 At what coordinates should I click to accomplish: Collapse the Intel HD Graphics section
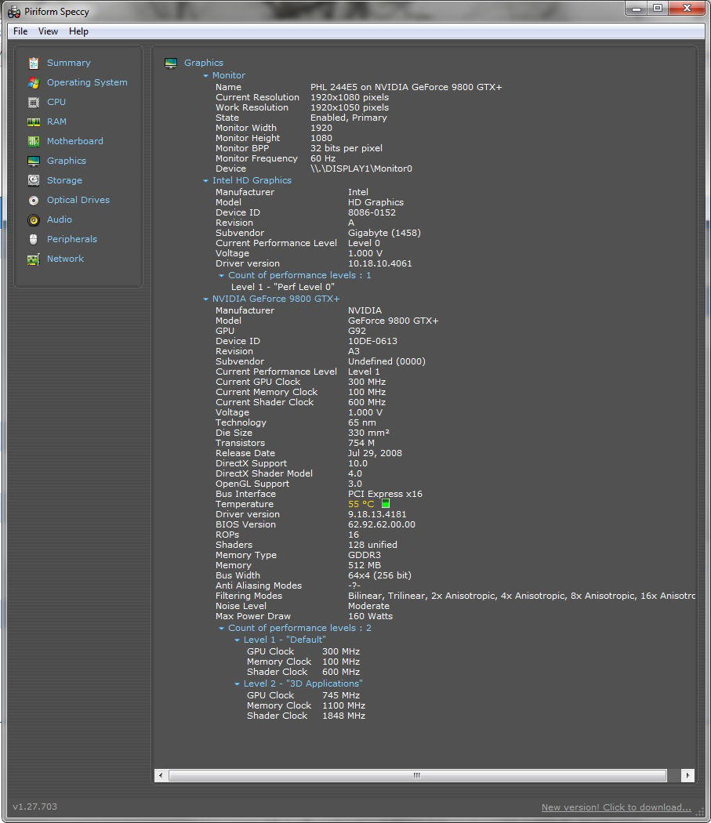coord(206,181)
